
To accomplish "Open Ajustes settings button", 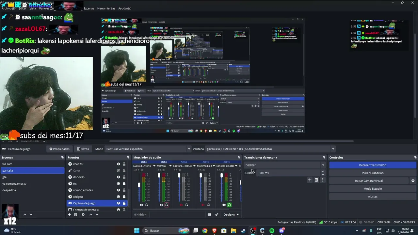I will click(373, 196).
